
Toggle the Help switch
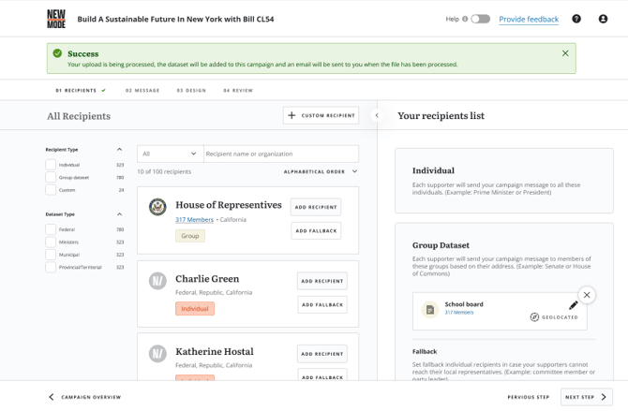click(x=480, y=19)
